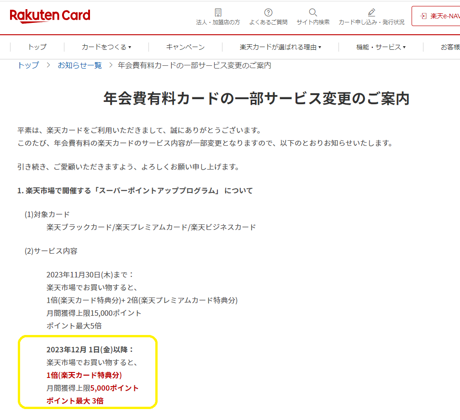This screenshot has width=460, height=420.
Task: Click the text ポイント最大5倍
Action: tap(74, 326)
